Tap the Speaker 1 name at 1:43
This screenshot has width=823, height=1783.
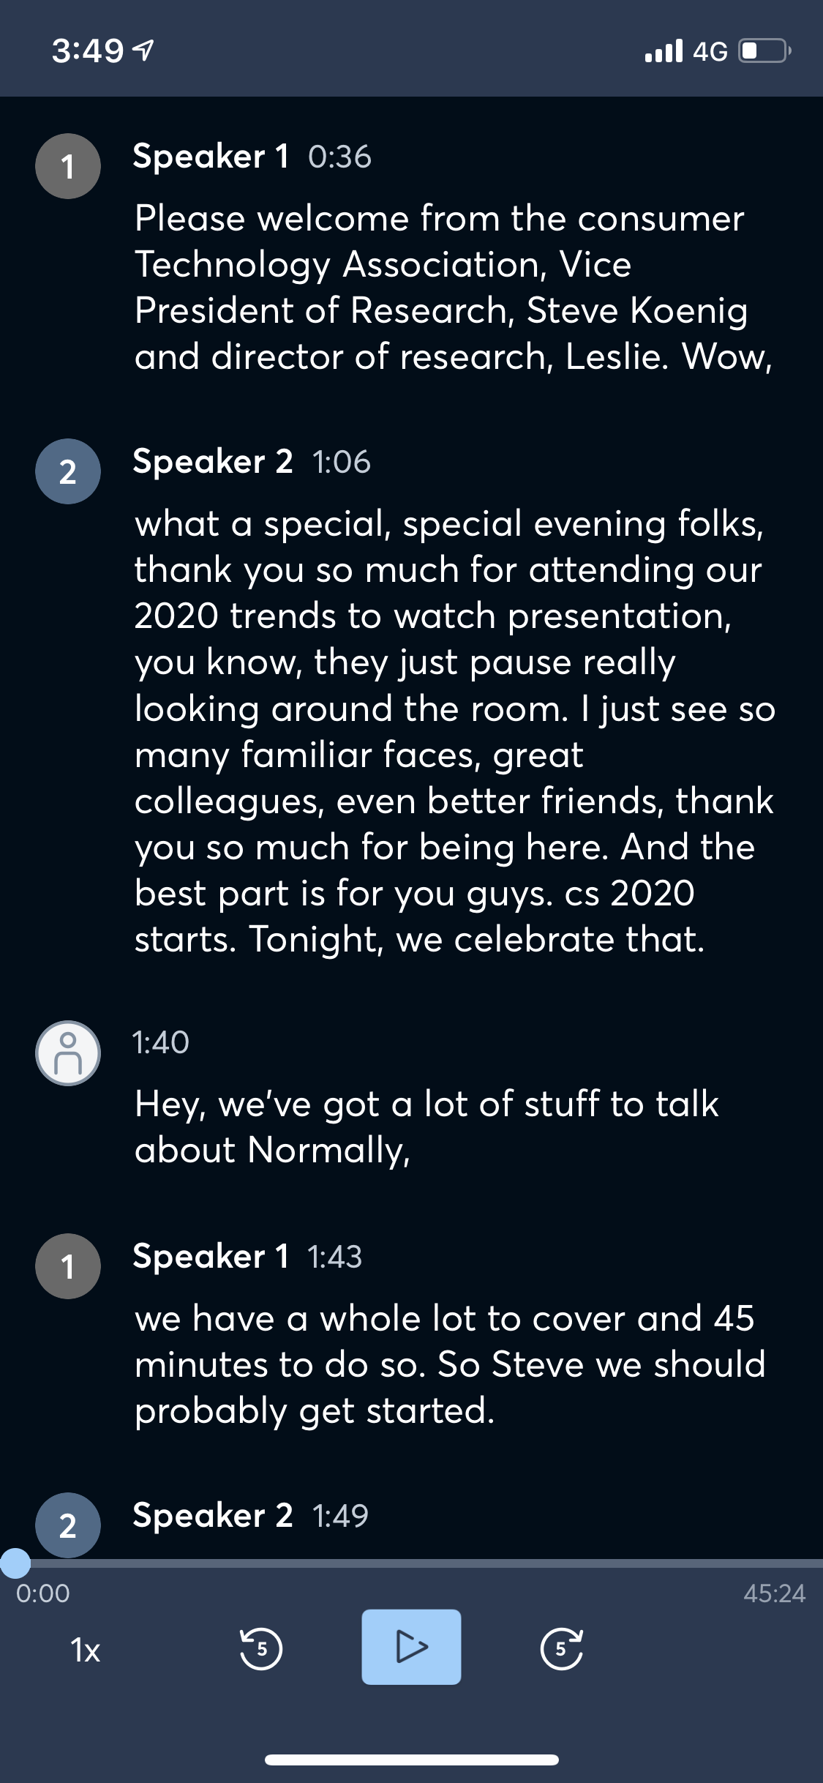[211, 1257]
